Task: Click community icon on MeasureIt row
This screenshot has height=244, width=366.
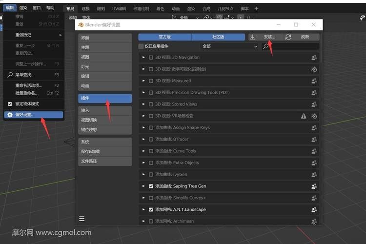Action: (x=314, y=81)
